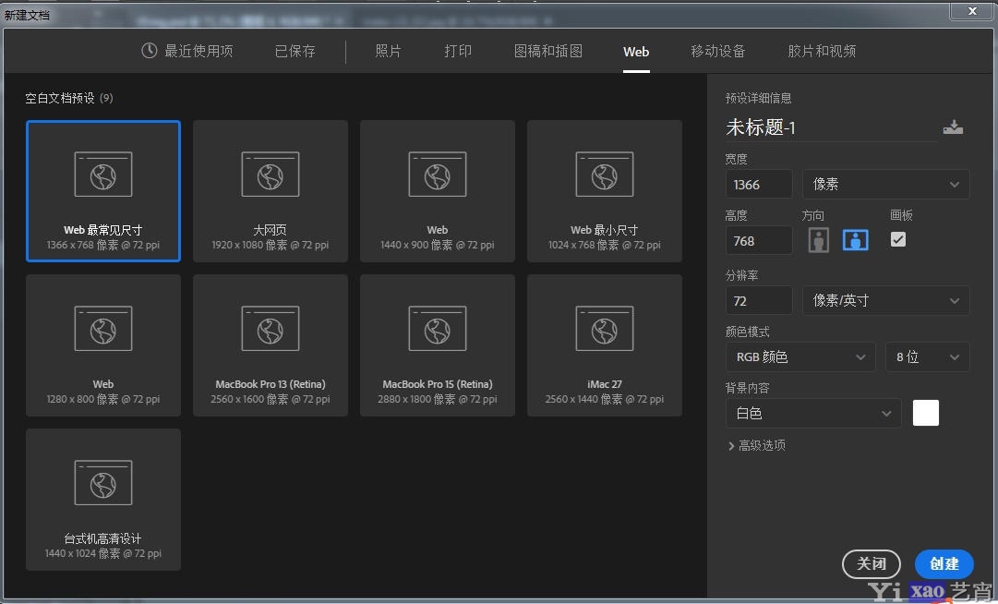
Task: Open the RGB 颜色 color mode dropdown
Action: click(x=800, y=356)
